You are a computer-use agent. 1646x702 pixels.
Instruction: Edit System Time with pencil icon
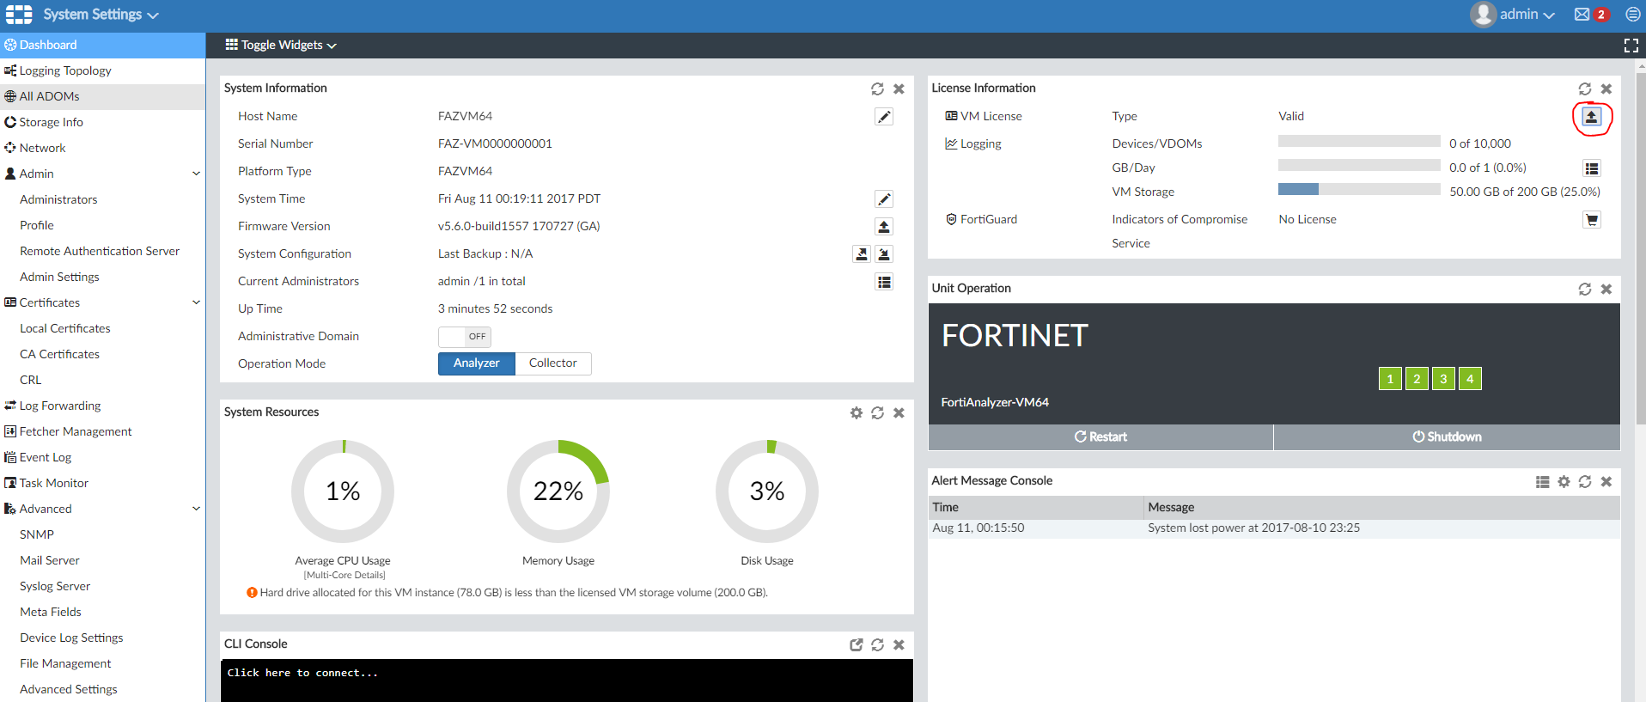pyautogui.click(x=884, y=199)
